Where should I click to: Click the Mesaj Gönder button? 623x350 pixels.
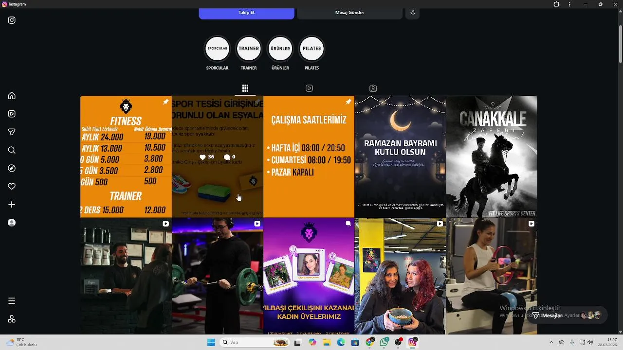[349, 13]
